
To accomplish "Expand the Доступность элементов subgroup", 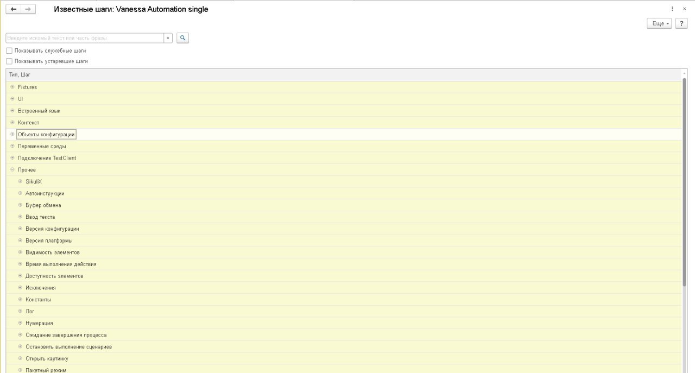I will (21, 276).
